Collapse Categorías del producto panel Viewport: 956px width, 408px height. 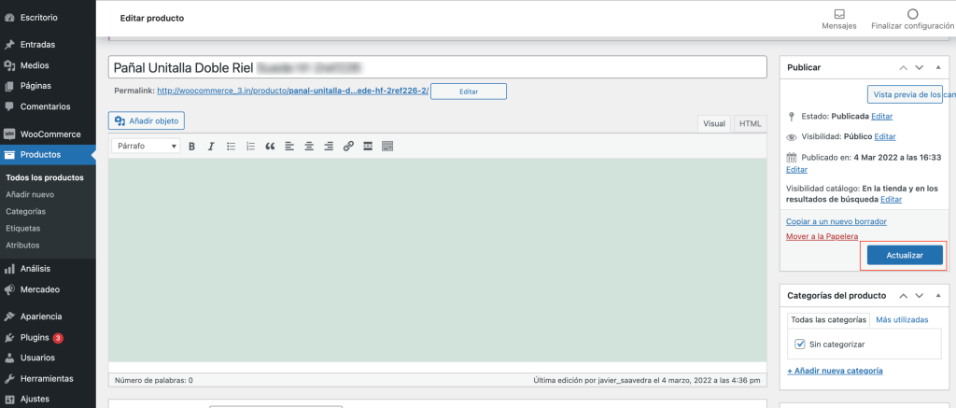point(938,296)
